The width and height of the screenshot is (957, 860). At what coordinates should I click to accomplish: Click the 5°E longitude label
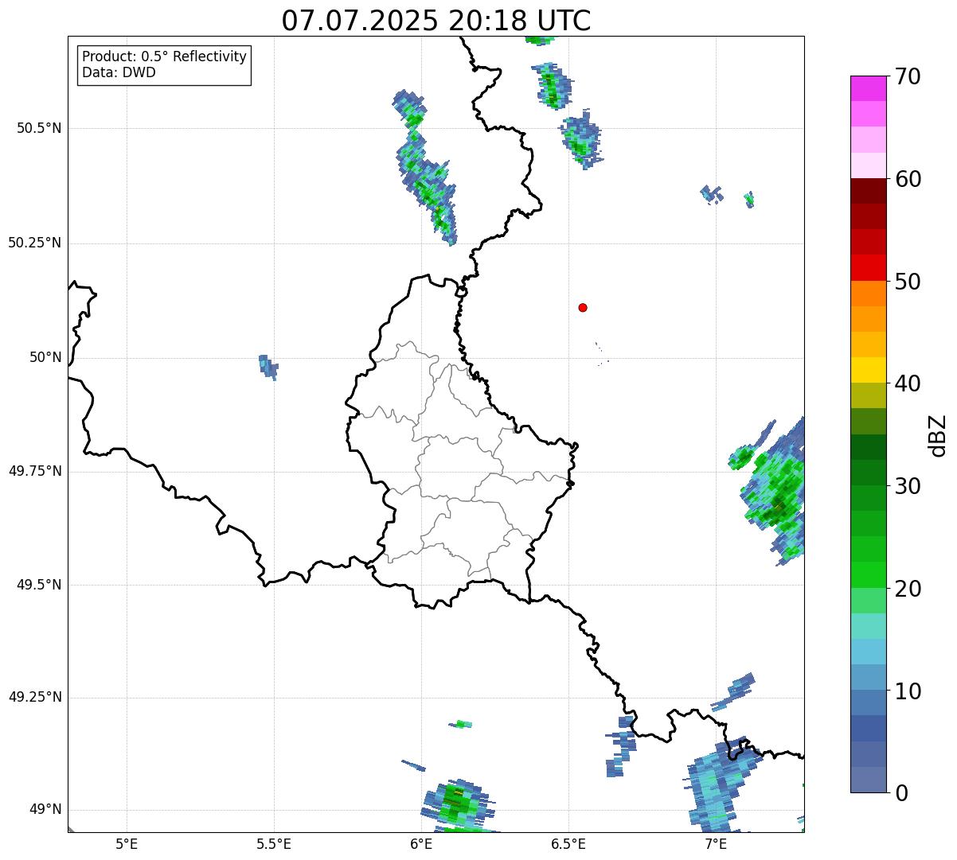pyautogui.click(x=127, y=843)
